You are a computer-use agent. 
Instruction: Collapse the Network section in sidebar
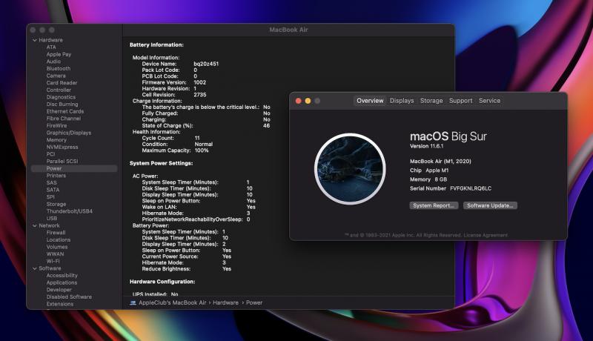(x=35, y=225)
